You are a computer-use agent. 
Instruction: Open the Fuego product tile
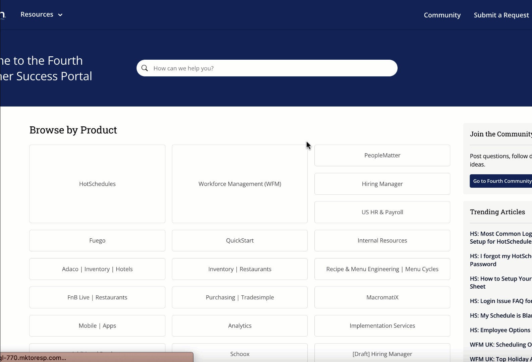click(97, 240)
